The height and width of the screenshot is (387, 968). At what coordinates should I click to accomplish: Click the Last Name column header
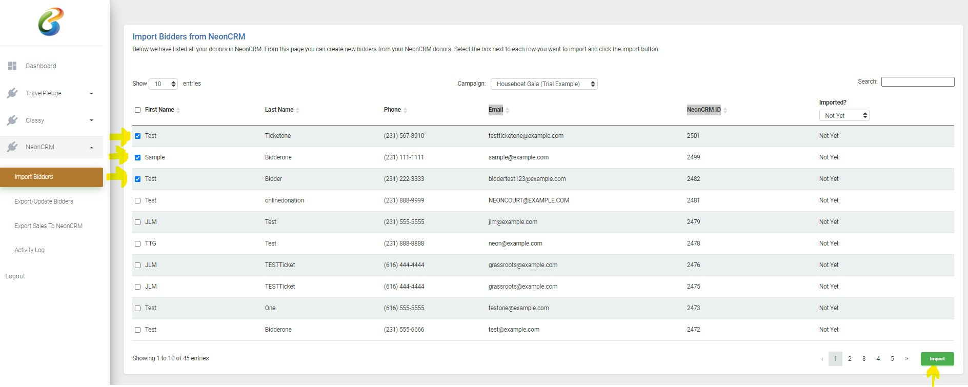pos(279,110)
